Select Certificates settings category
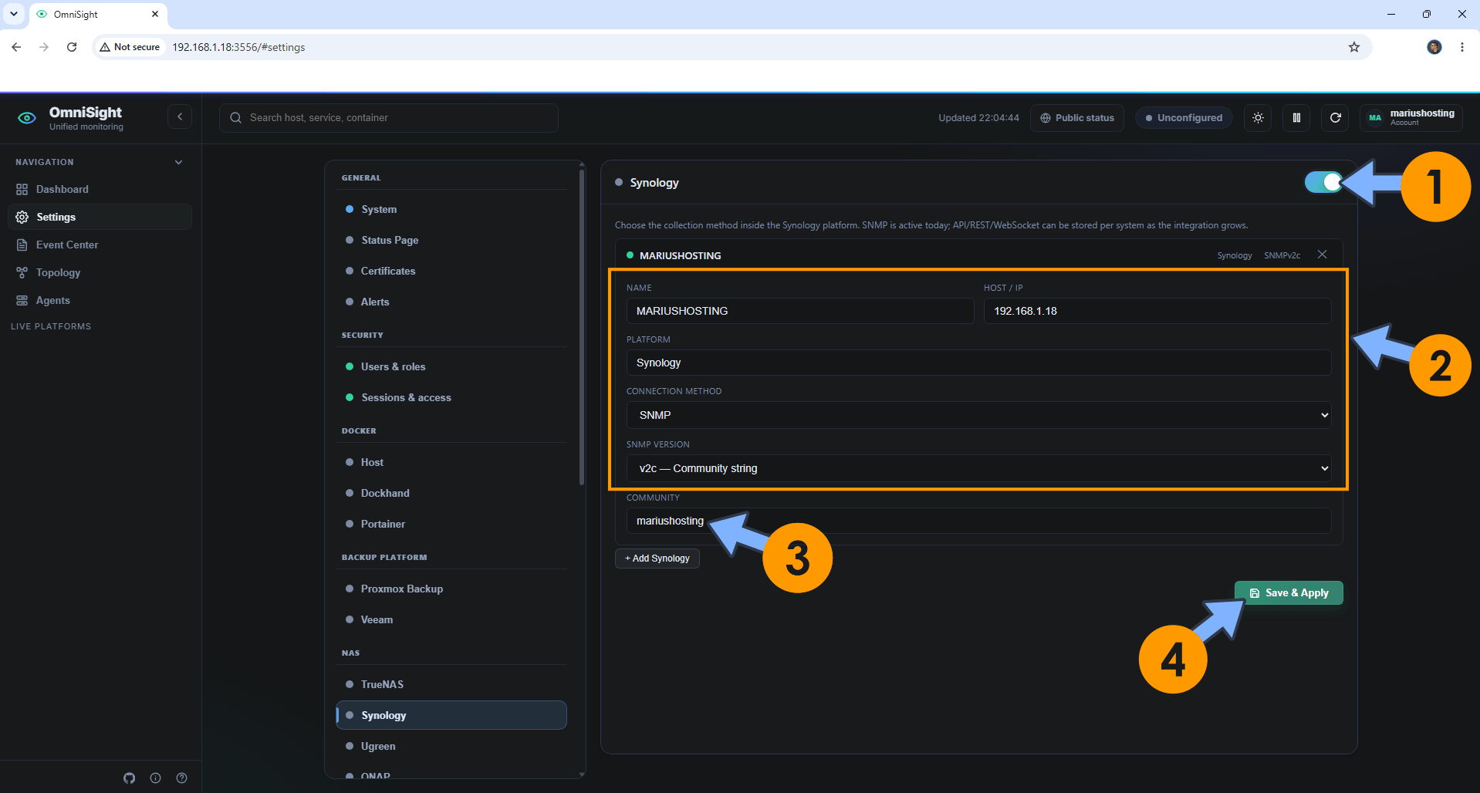1480x793 pixels. click(451, 271)
